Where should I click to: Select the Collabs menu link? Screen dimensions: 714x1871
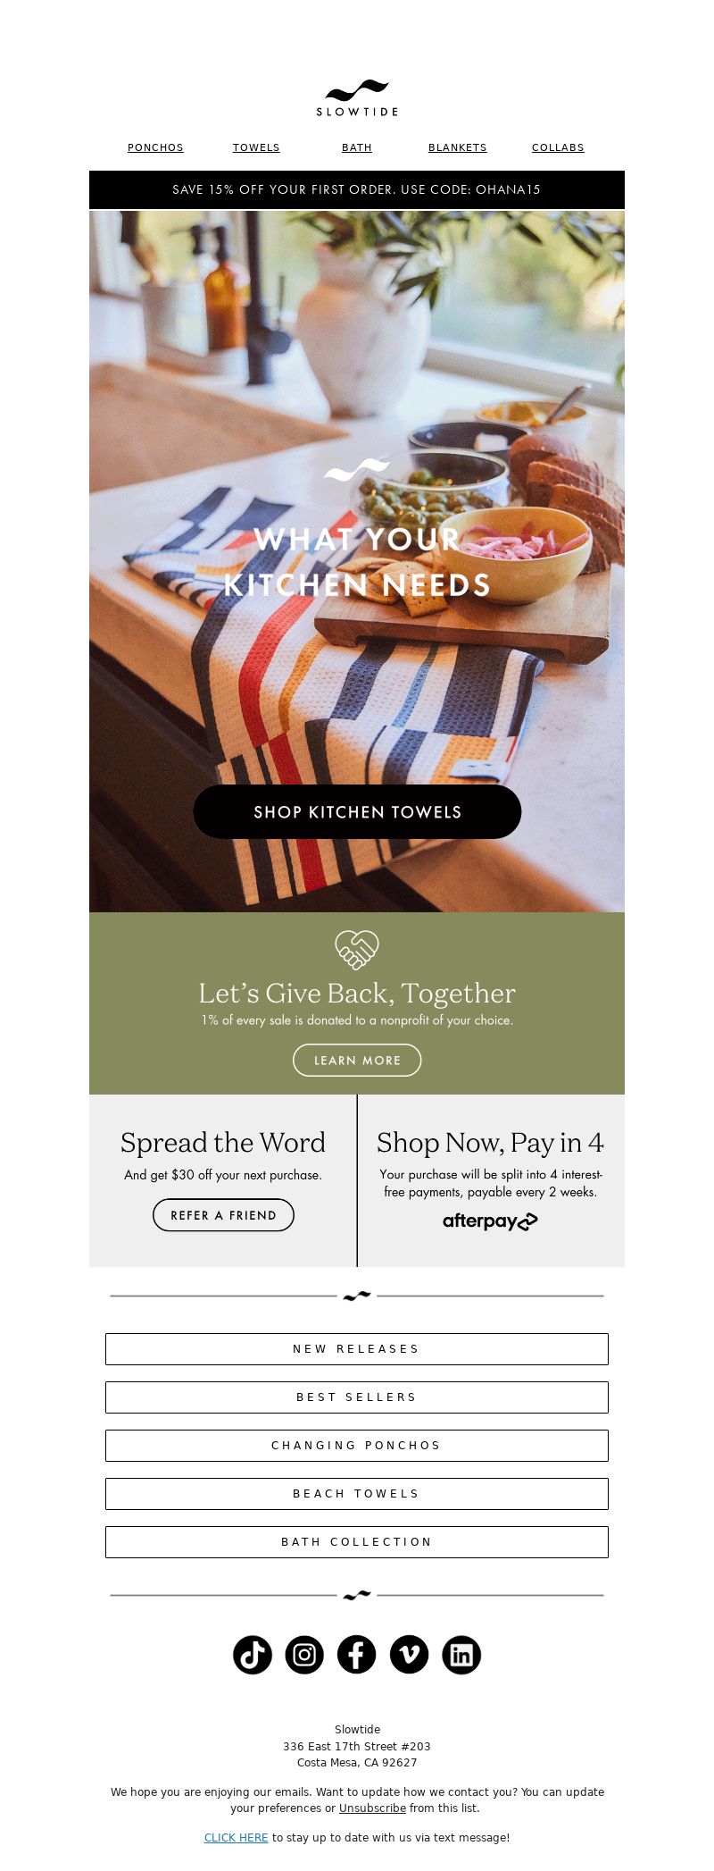pos(558,147)
